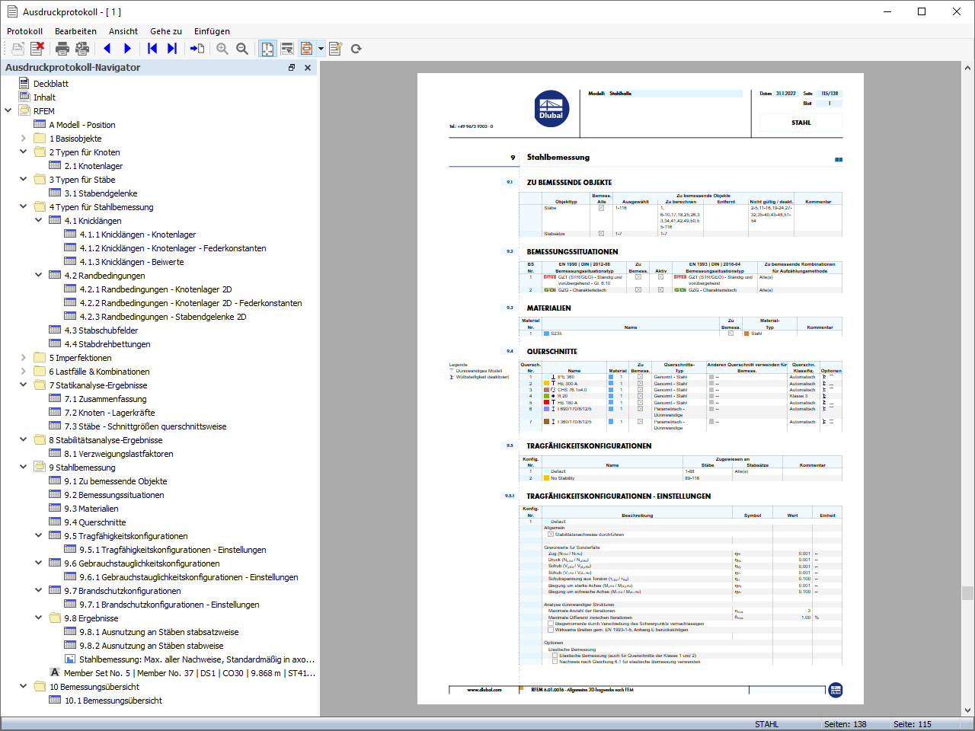975x731 pixels.
Task: Click the go-to-page icon with arrow and sheet
Action: pos(197,49)
